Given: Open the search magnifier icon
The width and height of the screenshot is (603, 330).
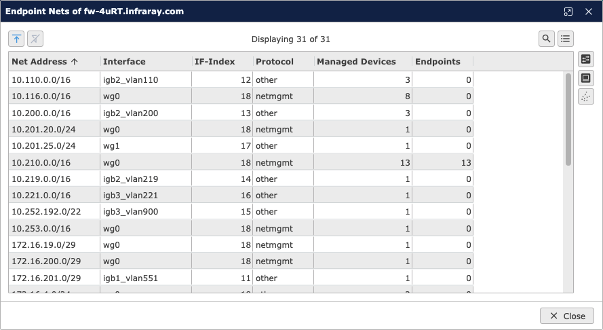Looking at the screenshot, I should (x=547, y=39).
